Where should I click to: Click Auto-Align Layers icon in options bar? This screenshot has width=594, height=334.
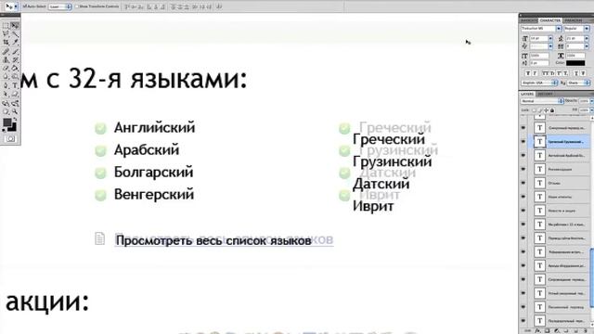coord(219,6)
